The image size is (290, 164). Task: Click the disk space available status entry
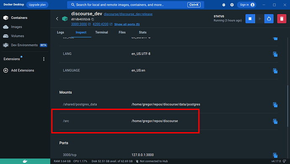click(x=112, y=161)
